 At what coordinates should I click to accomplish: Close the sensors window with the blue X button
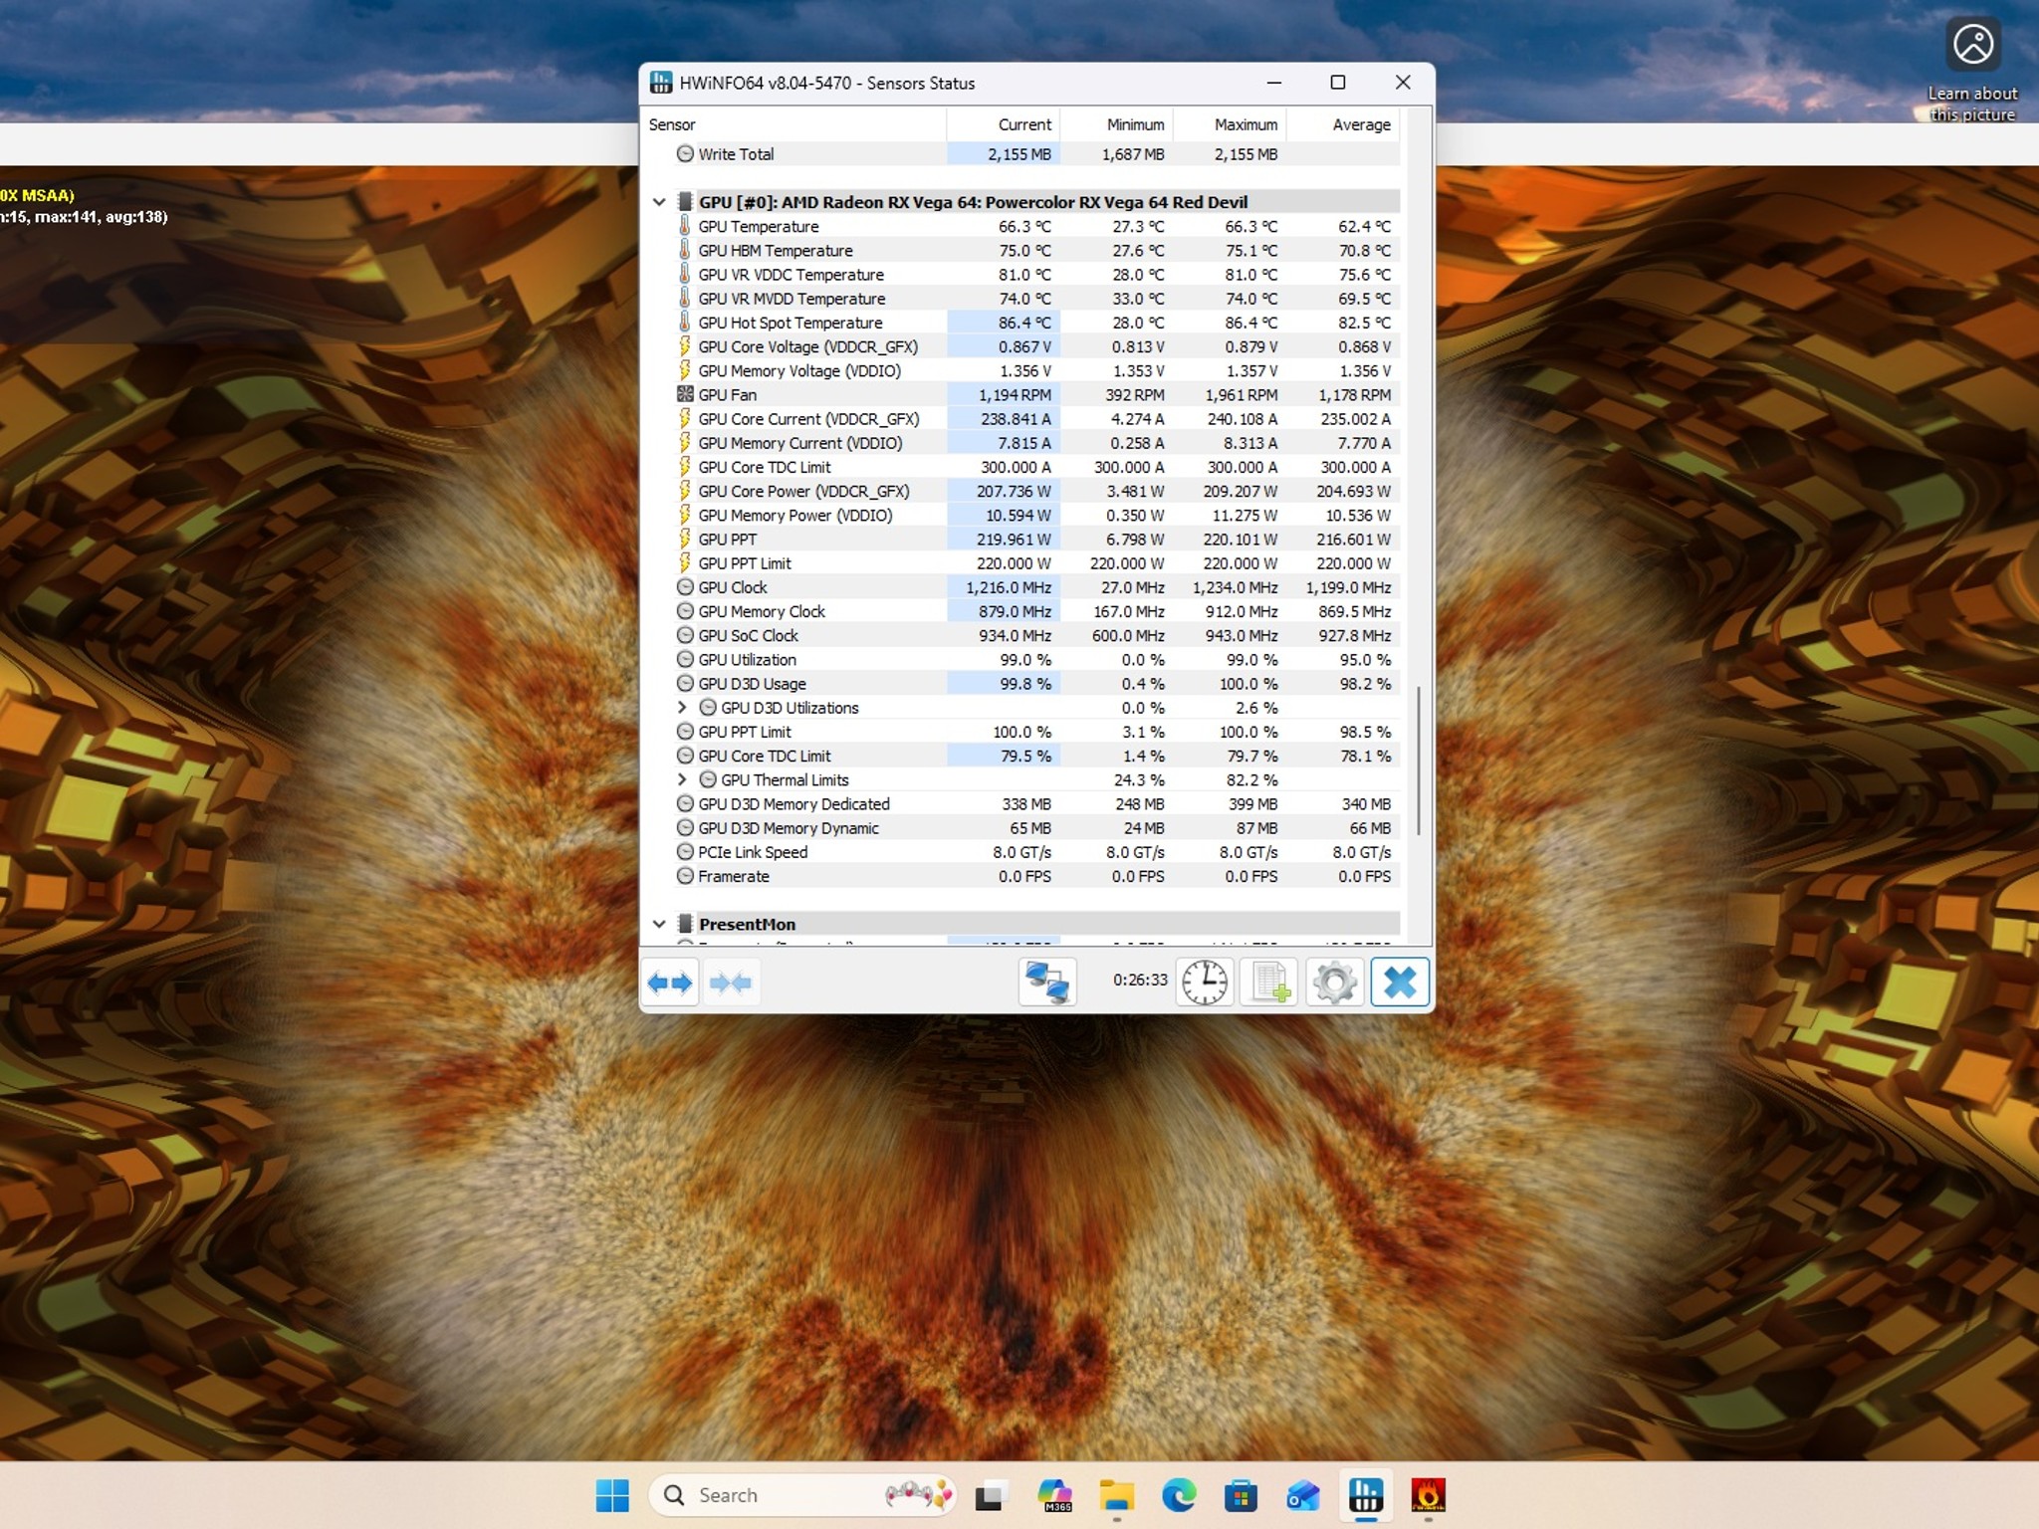coord(1399,982)
